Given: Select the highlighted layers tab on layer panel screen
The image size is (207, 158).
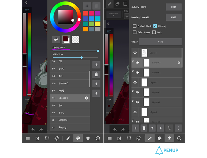Looking at the screenshot, I should click(x=169, y=138).
